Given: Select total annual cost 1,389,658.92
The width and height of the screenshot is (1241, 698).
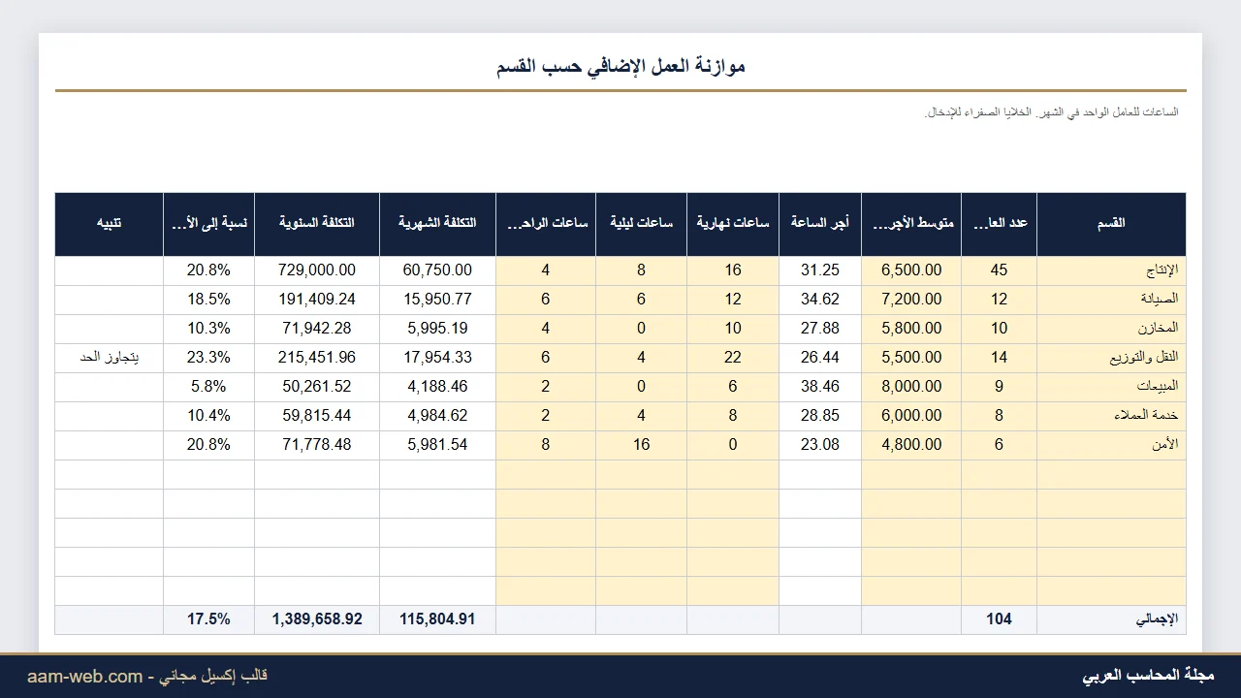Looking at the screenshot, I should (317, 619).
